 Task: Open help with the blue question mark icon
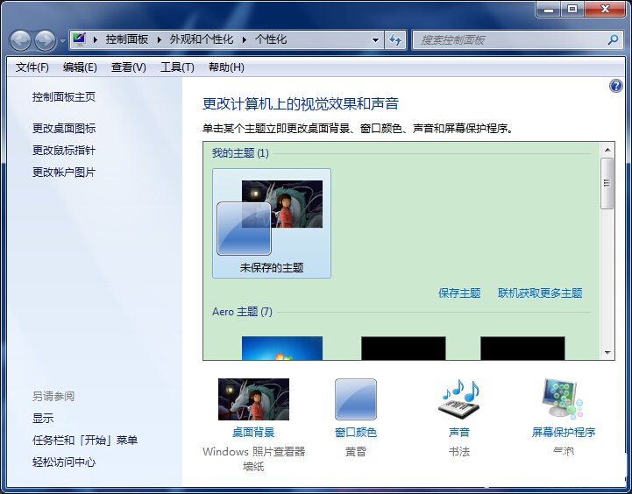[x=616, y=86]
